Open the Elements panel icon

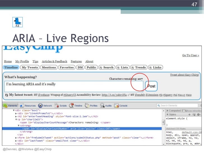tap(5, 106)
